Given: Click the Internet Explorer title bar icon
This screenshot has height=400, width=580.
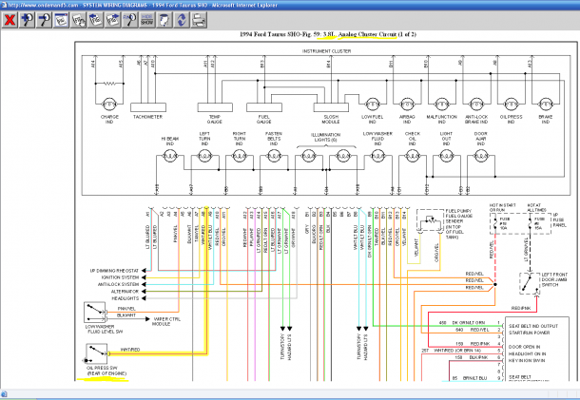Looking at the screenshot, I should [x=4, y=5].
